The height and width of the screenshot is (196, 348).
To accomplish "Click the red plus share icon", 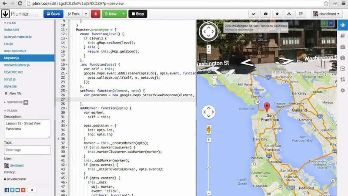I will click(x=23, y=190).
